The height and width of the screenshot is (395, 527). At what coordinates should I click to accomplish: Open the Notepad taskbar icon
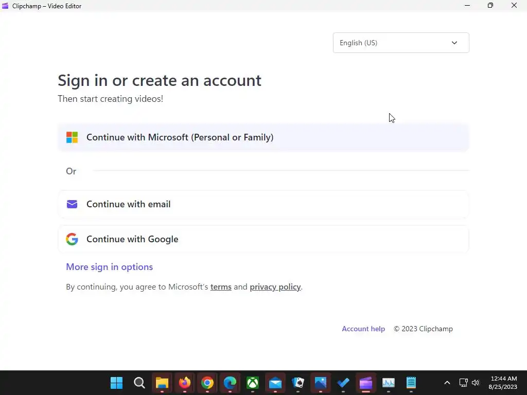(411, 383)
